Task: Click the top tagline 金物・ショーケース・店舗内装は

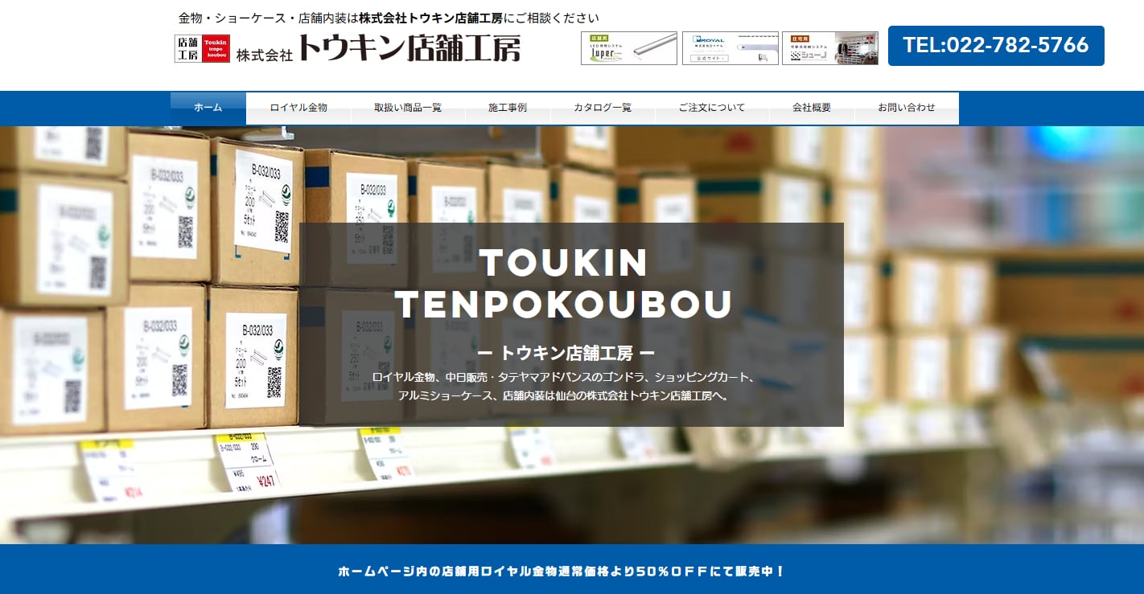Action: (x=389, y=18)
